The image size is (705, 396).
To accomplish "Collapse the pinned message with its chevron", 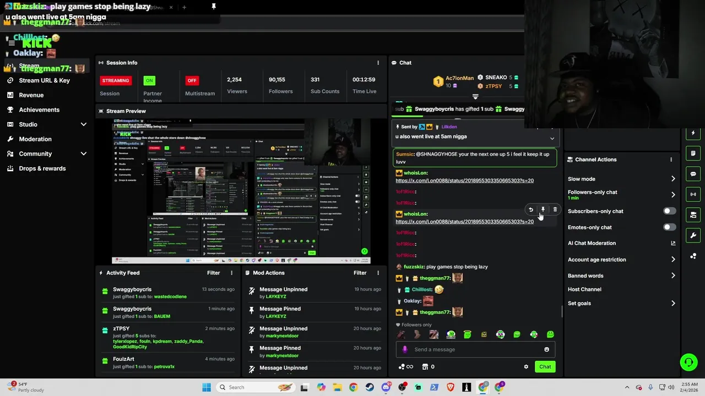I will point(552,138).
